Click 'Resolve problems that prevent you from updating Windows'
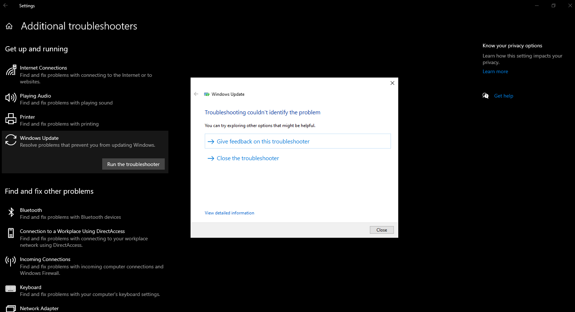Screen dimensions: 575x312 click(88, 145)
